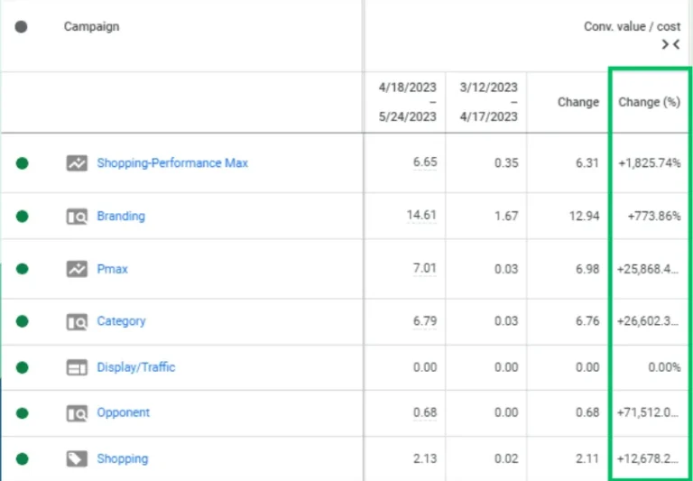Click the Shopping-Performance Max campaign type icon
Image resolution: width=693 pixels, height=481 pixels.
click(76, 163)
